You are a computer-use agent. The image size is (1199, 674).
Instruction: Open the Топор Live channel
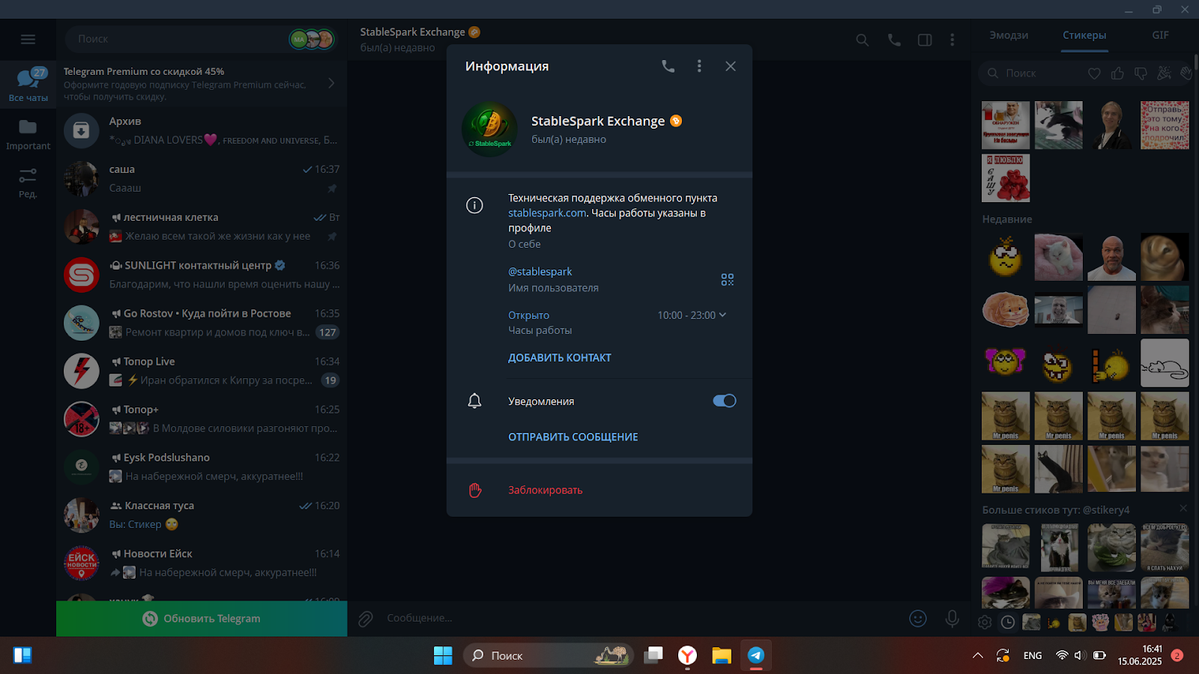point(201,371)
